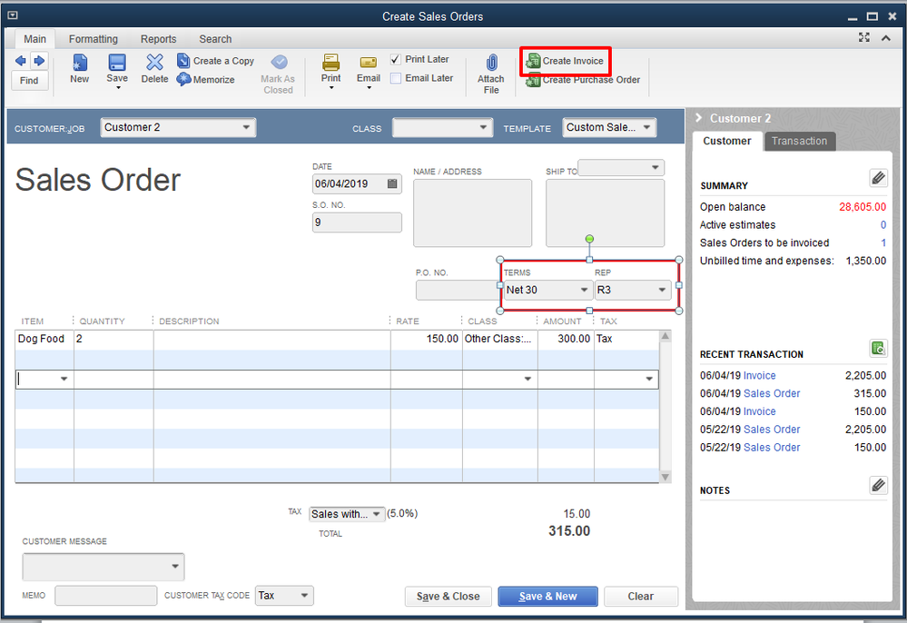Edit notes pencil icon

pyautogui.click(x=878, y=485)
